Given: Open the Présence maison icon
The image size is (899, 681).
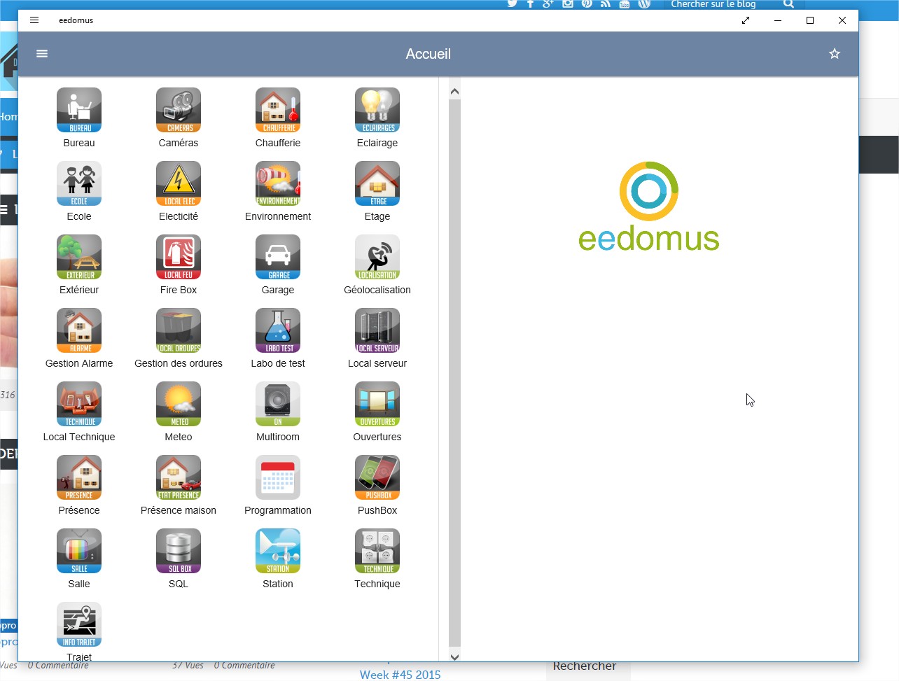Looking at the screenshot, I should 179,477.
